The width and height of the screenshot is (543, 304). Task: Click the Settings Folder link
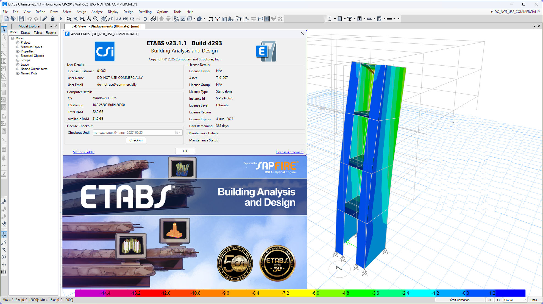(83, 152)
